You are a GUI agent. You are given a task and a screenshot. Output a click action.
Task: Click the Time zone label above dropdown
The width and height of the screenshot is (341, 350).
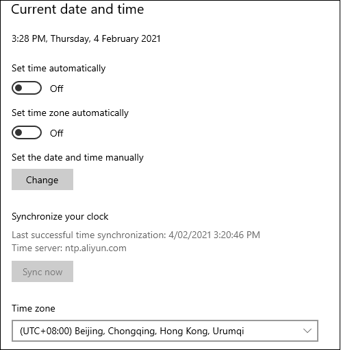34,308
